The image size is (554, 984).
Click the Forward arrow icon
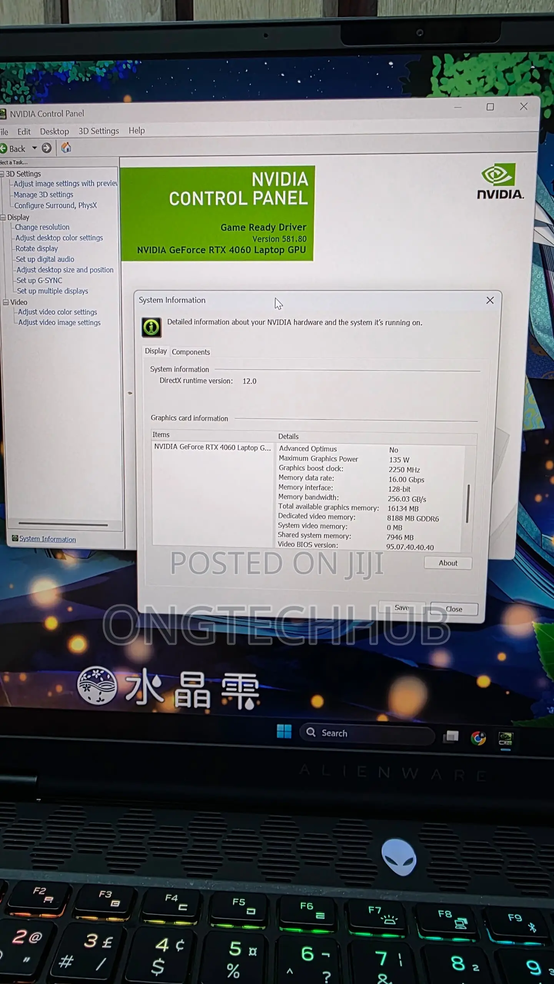[47, 148]
